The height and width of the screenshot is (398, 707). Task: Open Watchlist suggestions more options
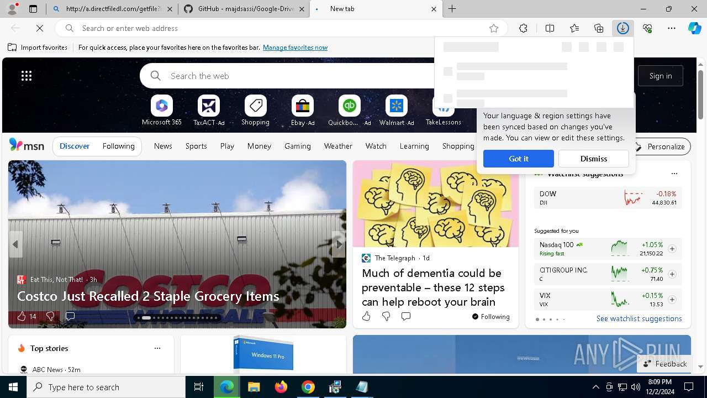tap(674, 174)
